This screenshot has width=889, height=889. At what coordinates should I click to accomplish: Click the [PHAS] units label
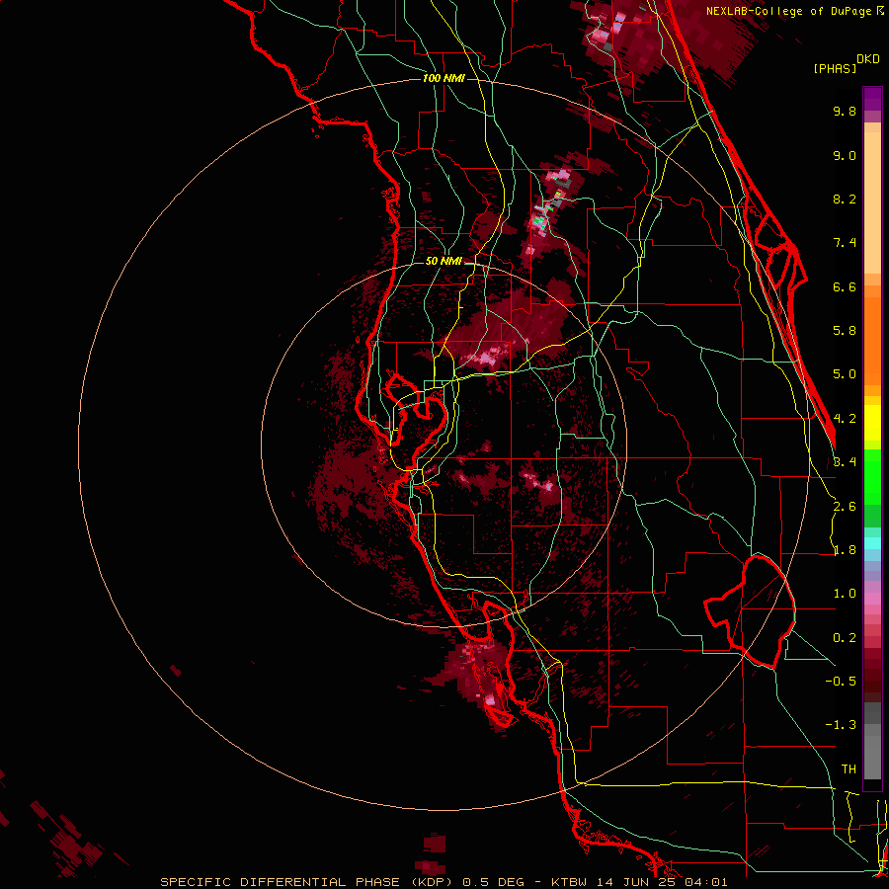835,68
